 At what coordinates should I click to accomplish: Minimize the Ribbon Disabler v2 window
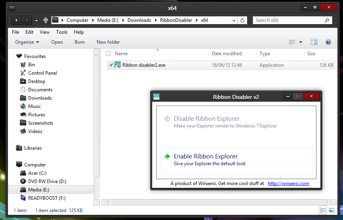pyautogui.click(x=288, y=96)
